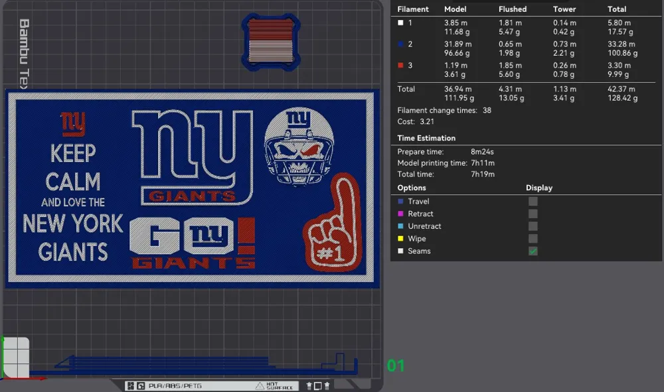Click the white Seams legend square
The height and width of the screenshot is (392, 664).
click(400, 251)
